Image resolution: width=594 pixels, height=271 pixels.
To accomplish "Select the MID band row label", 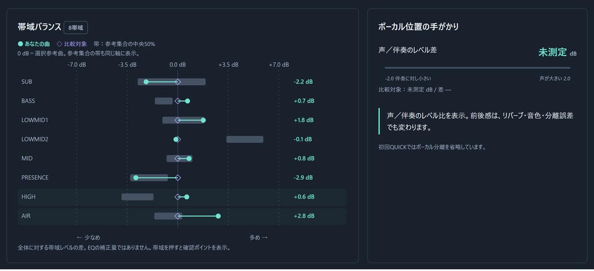I will [27, 158].
